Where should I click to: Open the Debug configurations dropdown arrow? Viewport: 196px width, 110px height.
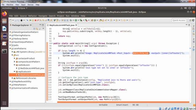pos(73,20)
